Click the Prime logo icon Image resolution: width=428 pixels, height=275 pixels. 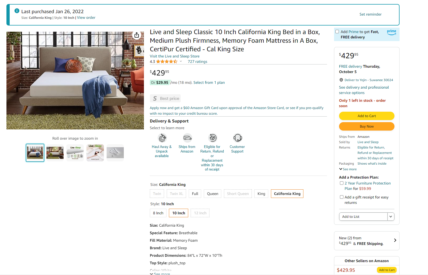(x=391, y=32)
